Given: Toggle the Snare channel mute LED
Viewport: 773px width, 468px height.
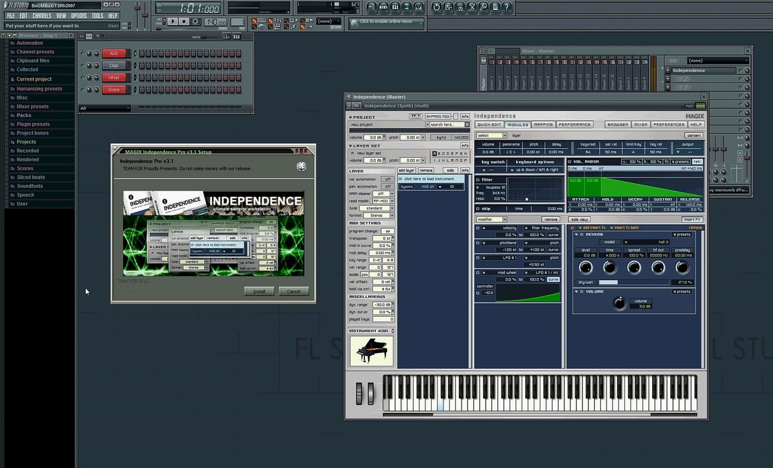Looking at the screenshot, I should [83, 90].
